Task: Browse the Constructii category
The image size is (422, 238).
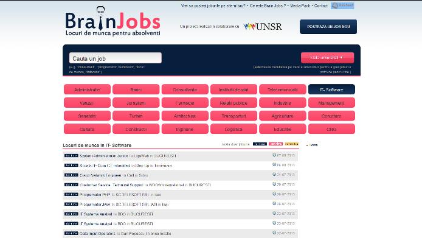Action: tap(136, 129)
